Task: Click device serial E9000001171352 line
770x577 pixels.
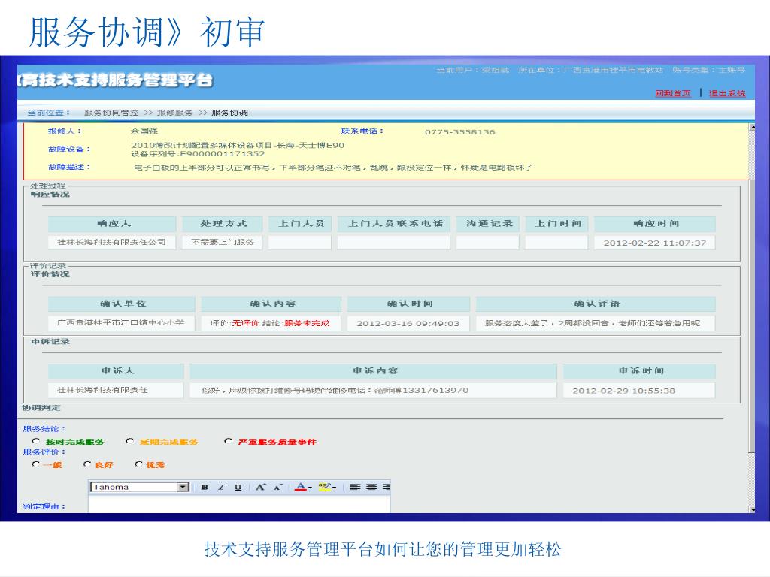Action: point(199,153)
